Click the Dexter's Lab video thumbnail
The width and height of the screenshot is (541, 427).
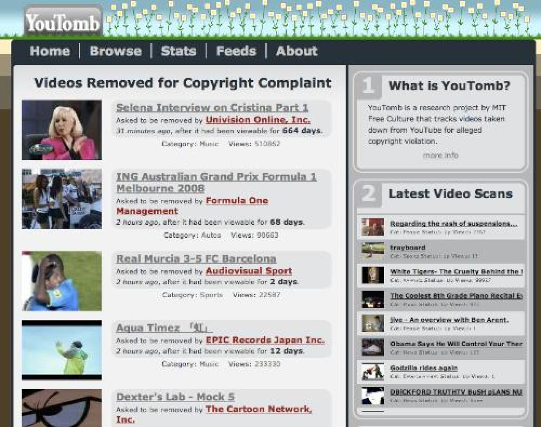click(62, 408)
